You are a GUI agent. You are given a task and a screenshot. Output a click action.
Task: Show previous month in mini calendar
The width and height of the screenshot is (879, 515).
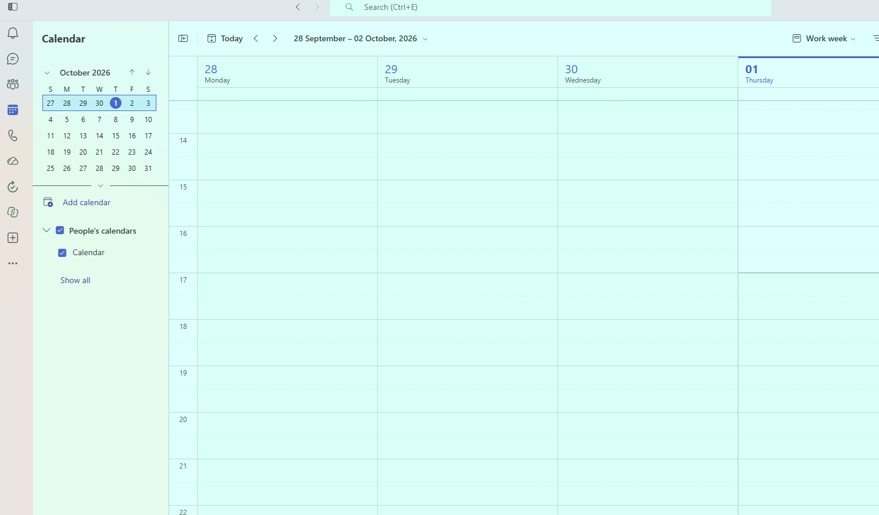coord(132,72)
